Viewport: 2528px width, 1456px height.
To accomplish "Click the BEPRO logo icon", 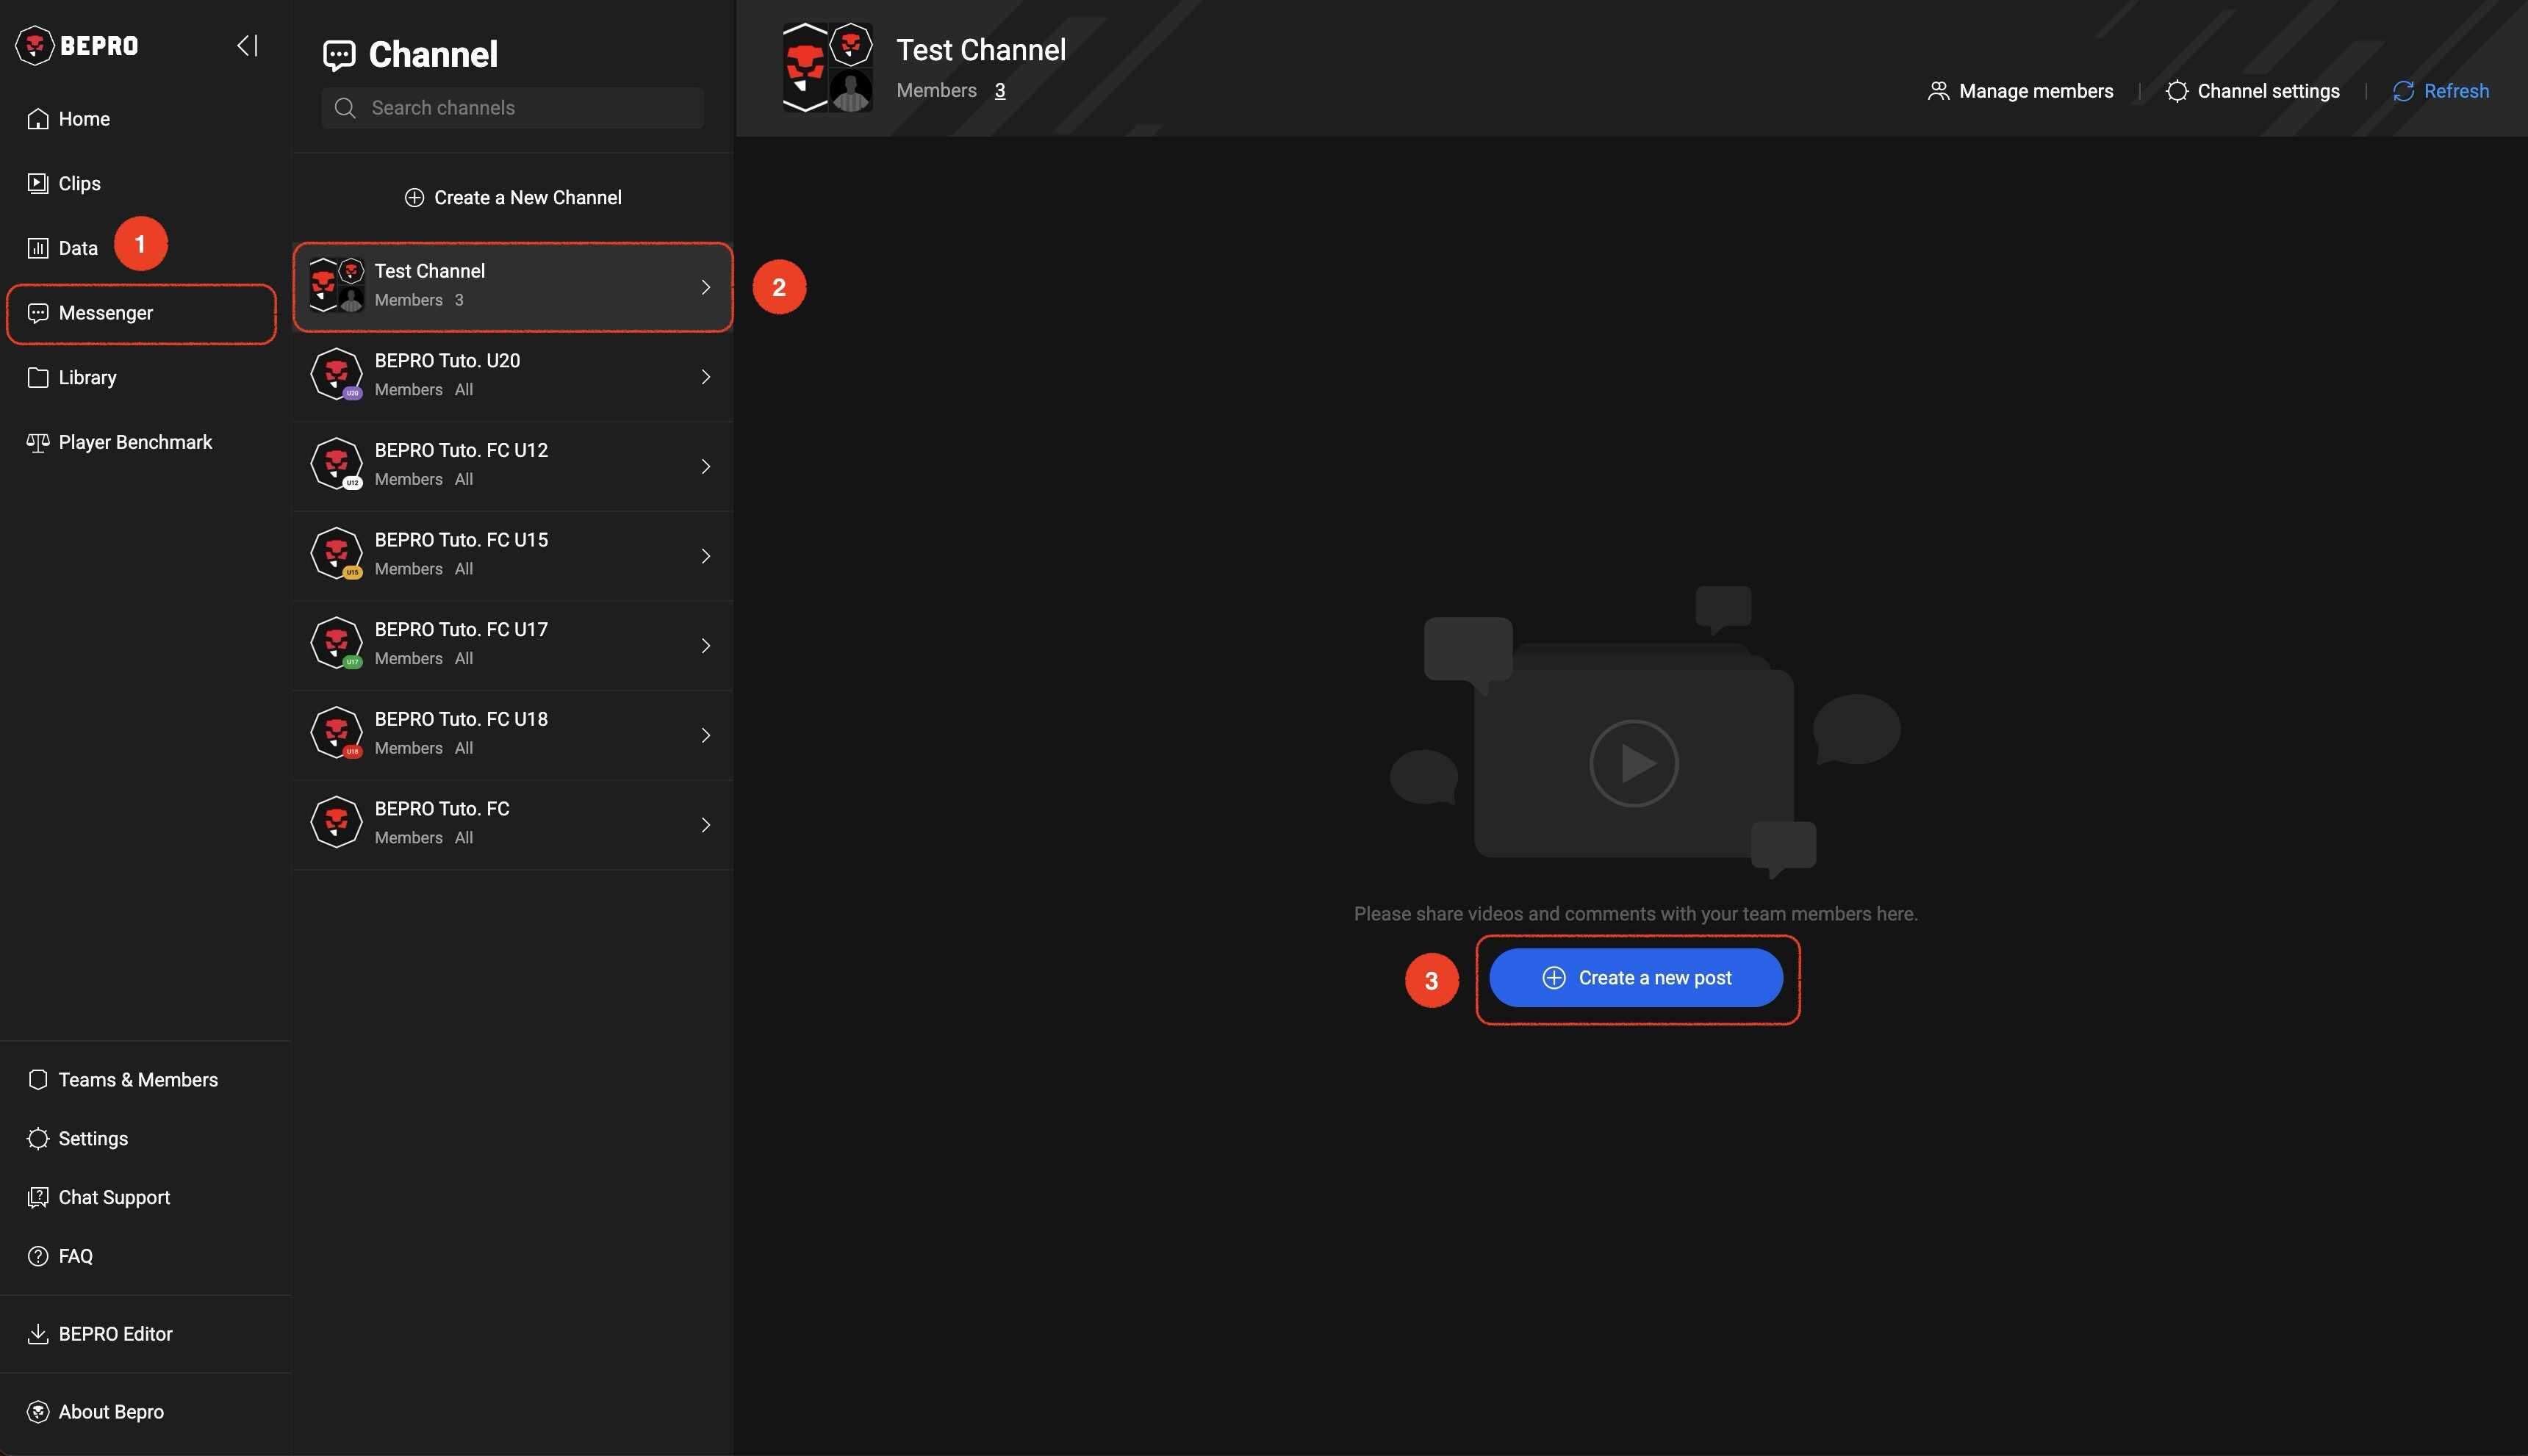I will (x=35, y=45).
